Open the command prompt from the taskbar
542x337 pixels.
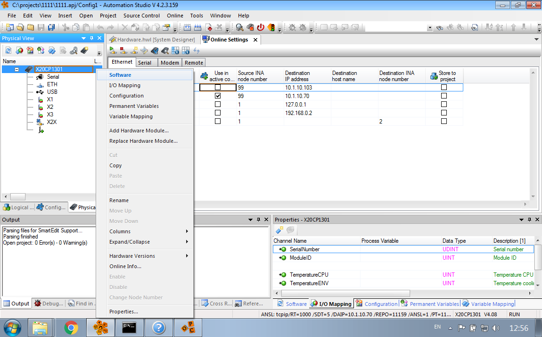tap(129, 328)
